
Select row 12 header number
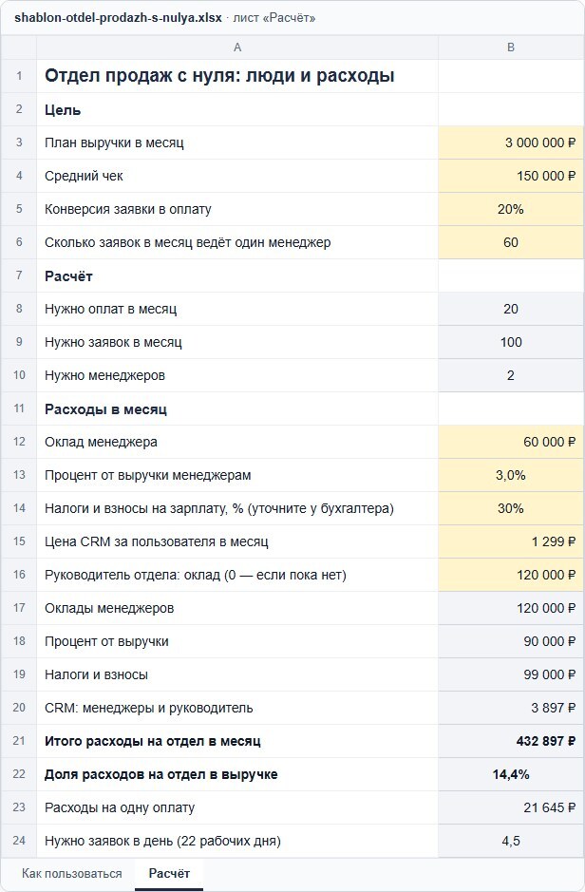pos(19,442)
